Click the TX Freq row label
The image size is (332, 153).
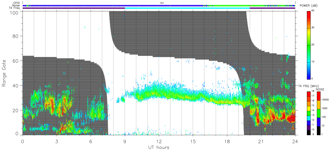pyautogui.click(x=15, y=8)
